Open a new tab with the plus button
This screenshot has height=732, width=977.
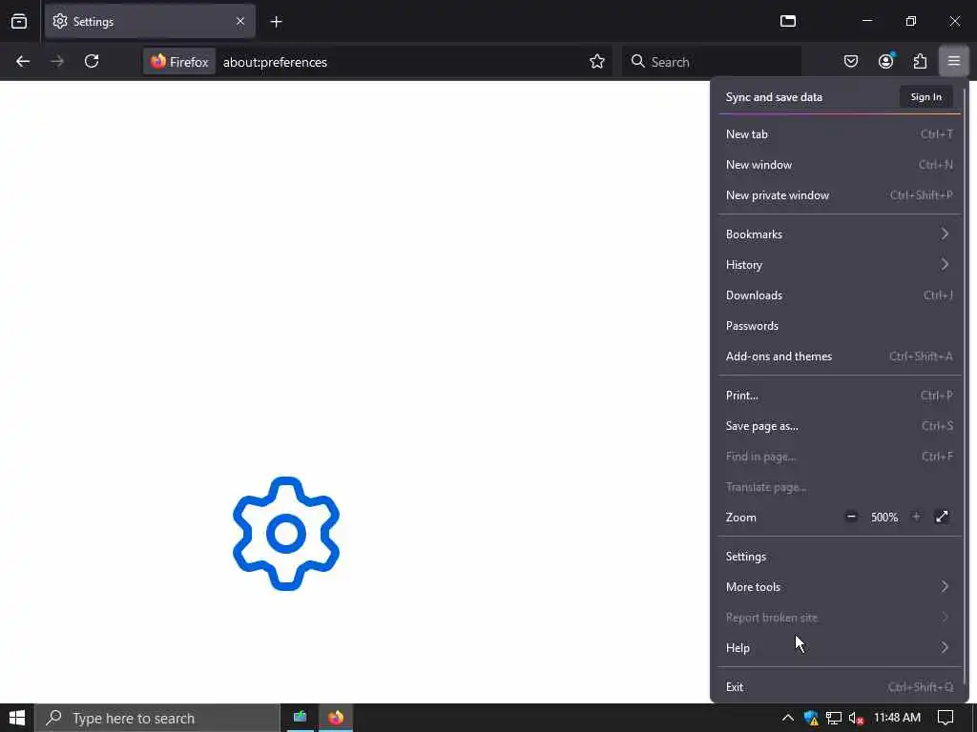tap(276, 22)
